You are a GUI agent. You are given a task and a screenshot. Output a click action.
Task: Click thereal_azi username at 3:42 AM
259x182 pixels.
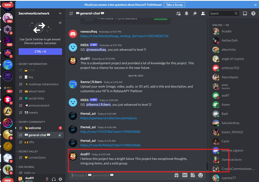coord(88,113)
